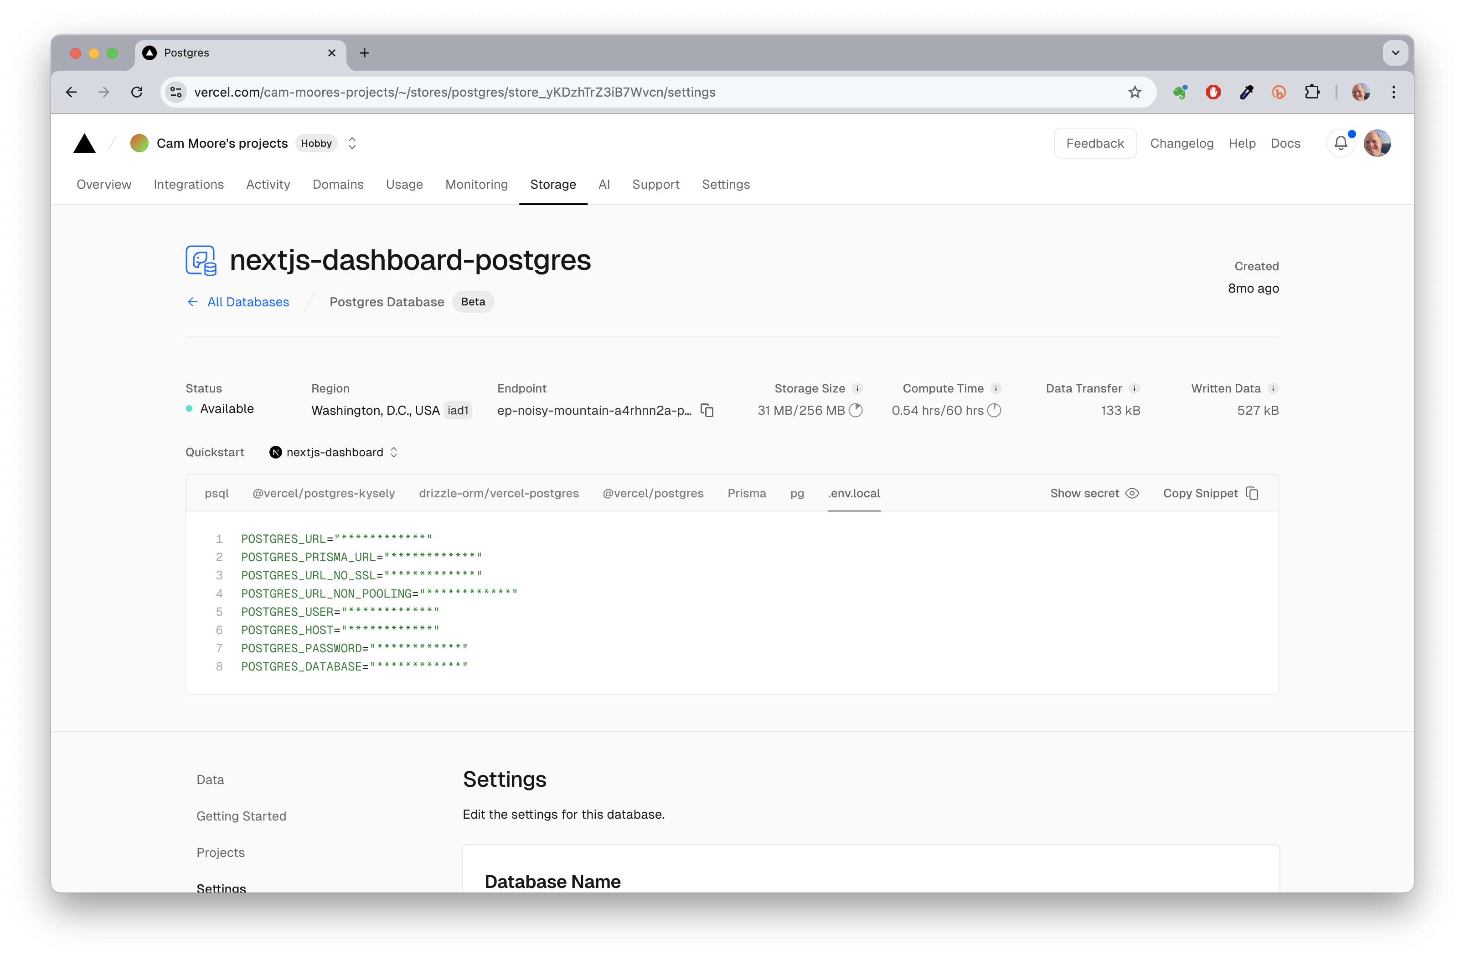Viewport: 1465px width, 960px height.
Task: Open Getting Started sidebar item
Action: click(x=241, y=816)
